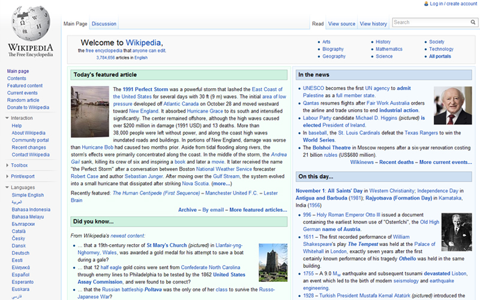The image size is (480, 300).
Task: Click Michael D. Higgins portrait thumbnail
Action: tap(453, 106)
